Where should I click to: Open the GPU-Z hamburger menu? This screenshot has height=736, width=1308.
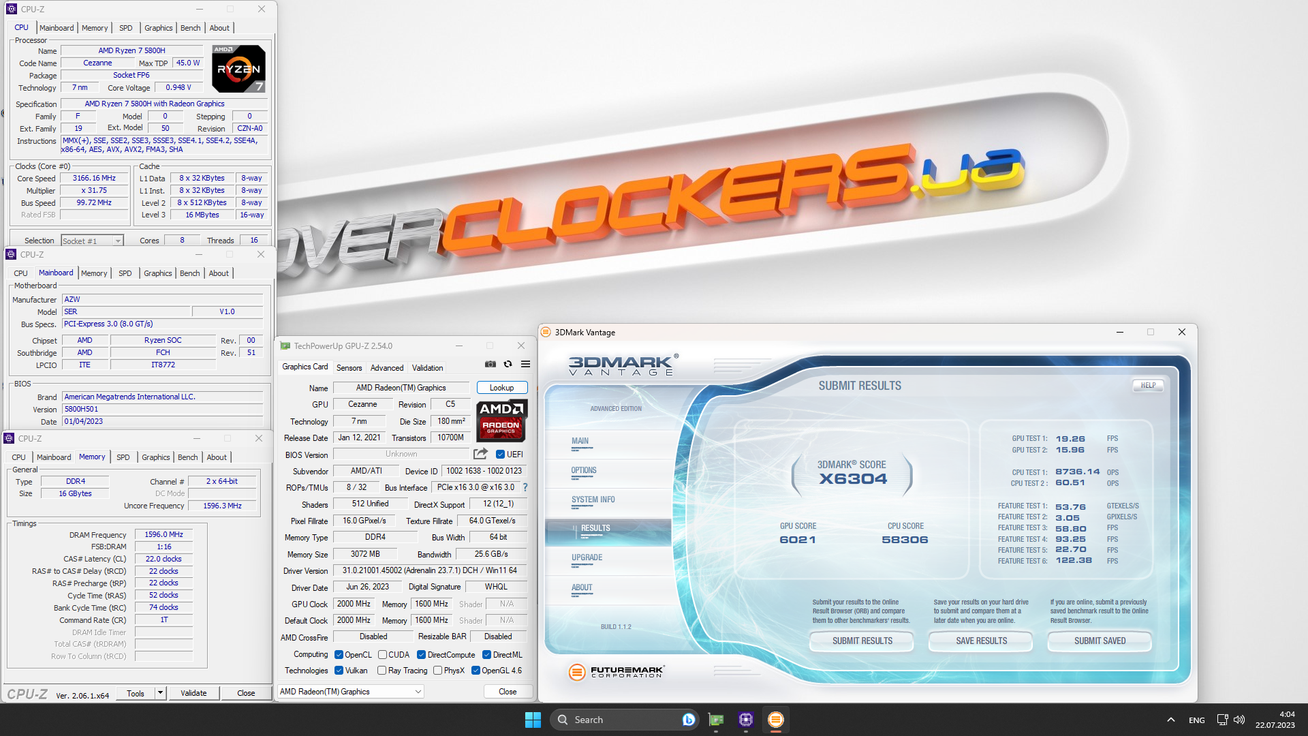(525, 364)
